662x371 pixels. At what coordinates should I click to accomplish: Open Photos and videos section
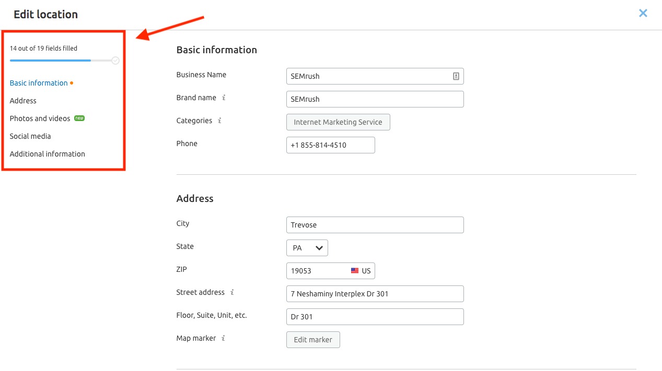point(40,118)
